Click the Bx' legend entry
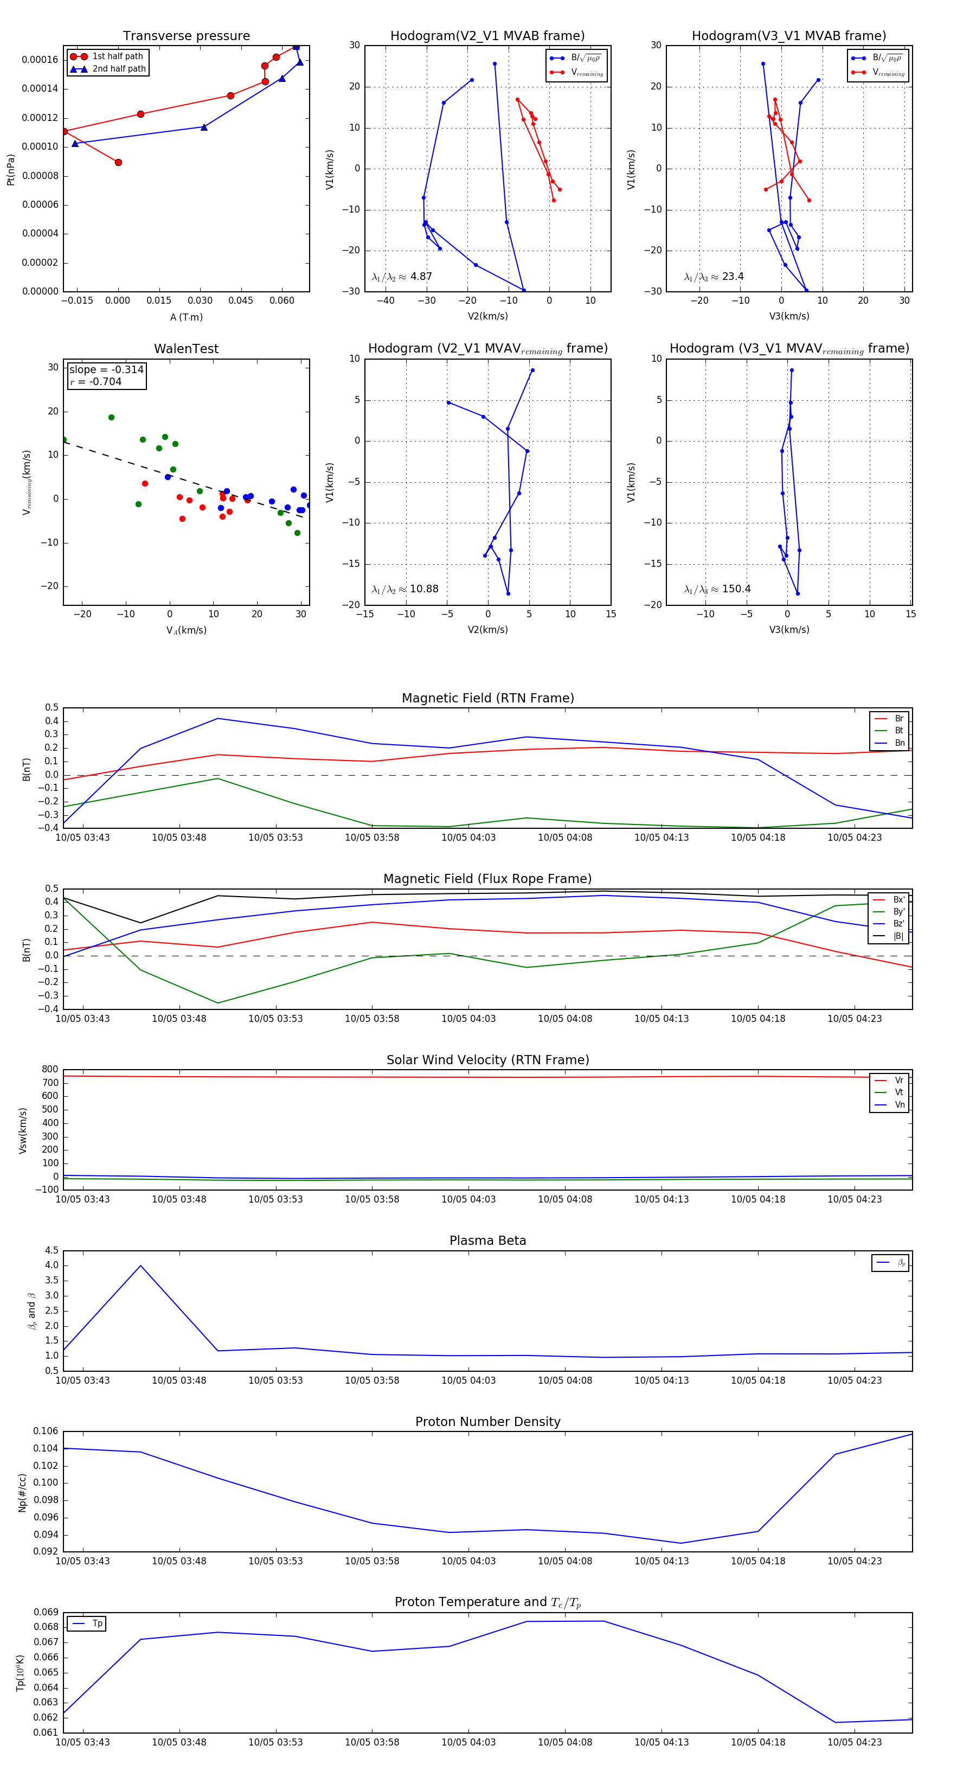 (889, 899)
